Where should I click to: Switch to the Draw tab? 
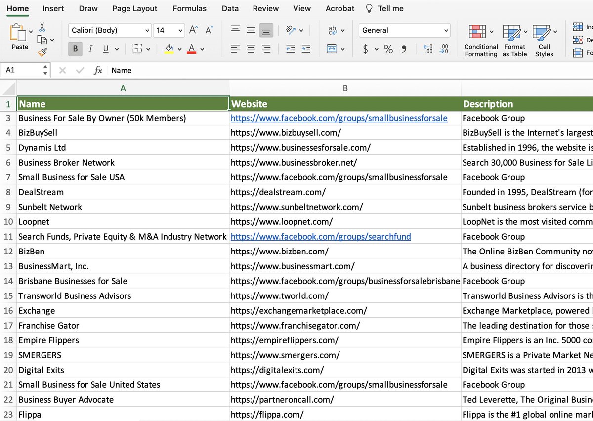click(x=88, y=8)
